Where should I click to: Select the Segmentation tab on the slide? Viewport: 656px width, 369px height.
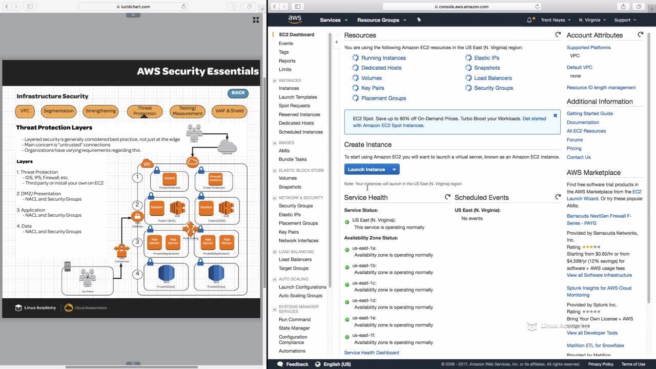click(x=58, y=111)
